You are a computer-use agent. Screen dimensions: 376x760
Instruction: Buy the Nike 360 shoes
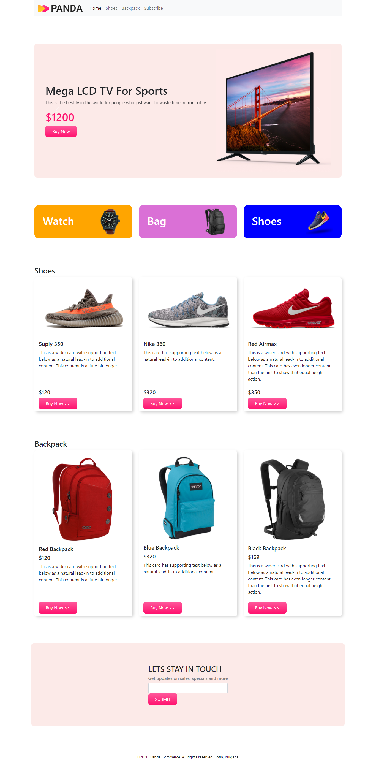[x=162, y=404]
